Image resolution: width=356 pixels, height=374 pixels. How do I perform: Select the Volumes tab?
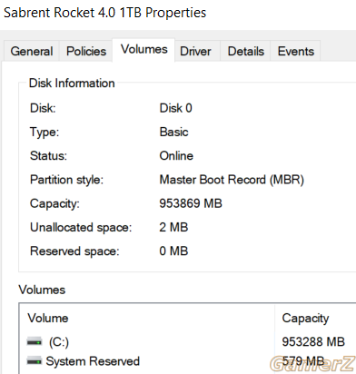143,50
